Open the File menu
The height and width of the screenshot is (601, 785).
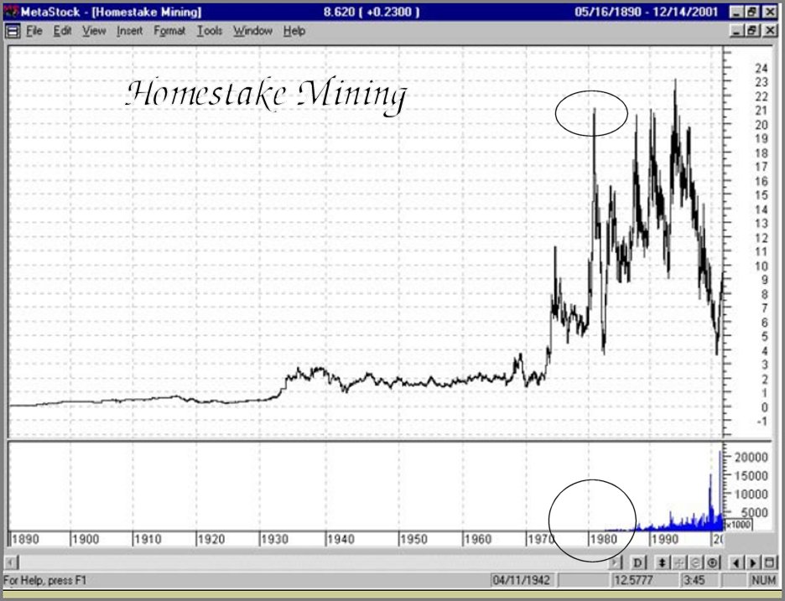(x=34, y=31)
